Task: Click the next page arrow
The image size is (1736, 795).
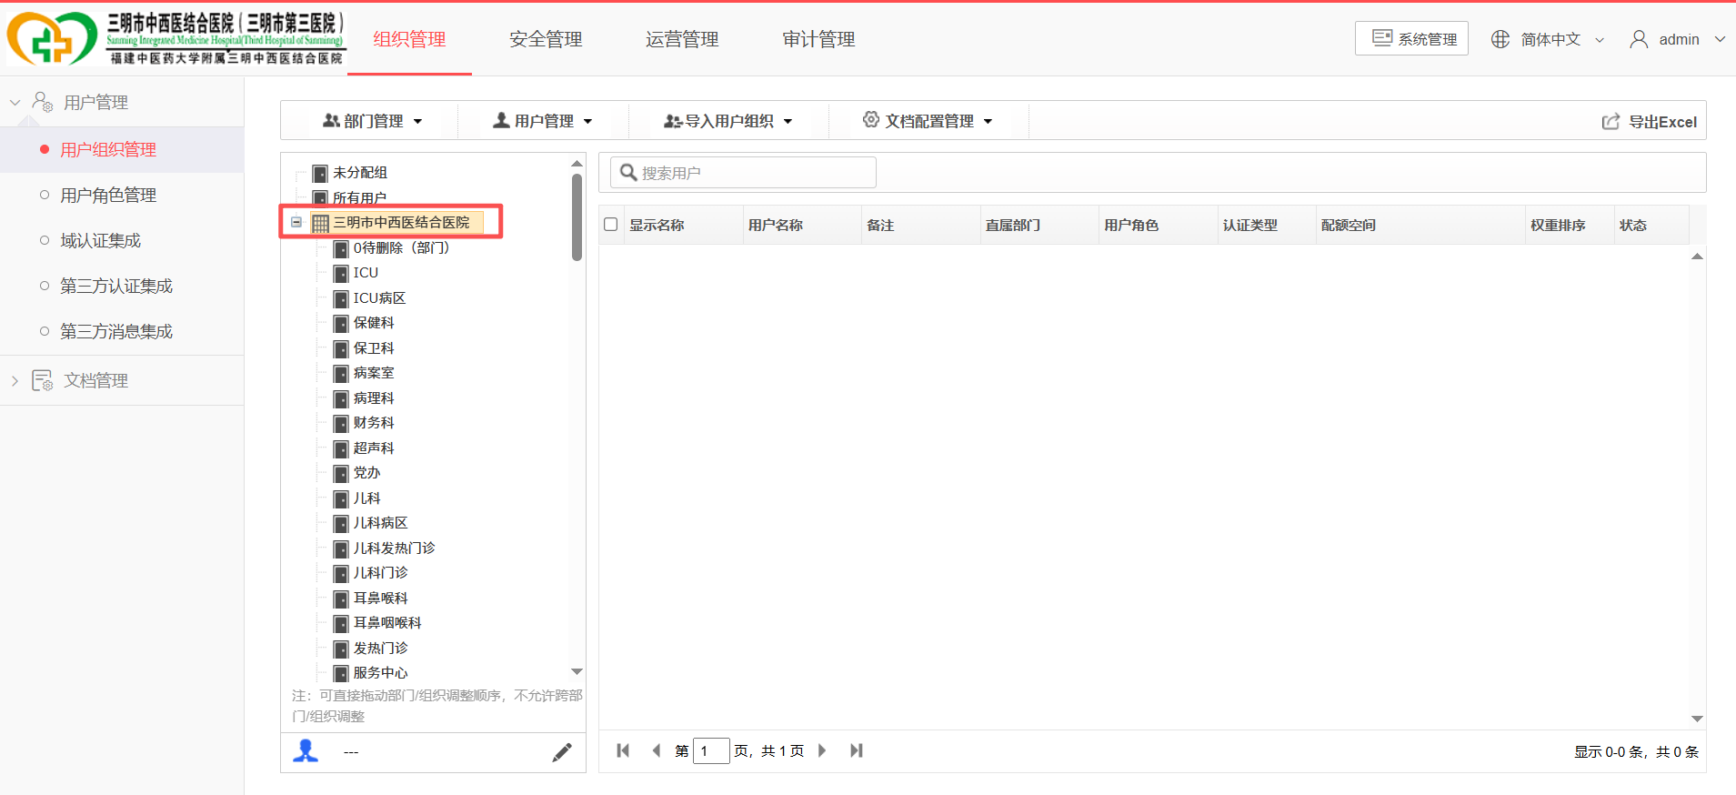Action: tap(822, 750)
